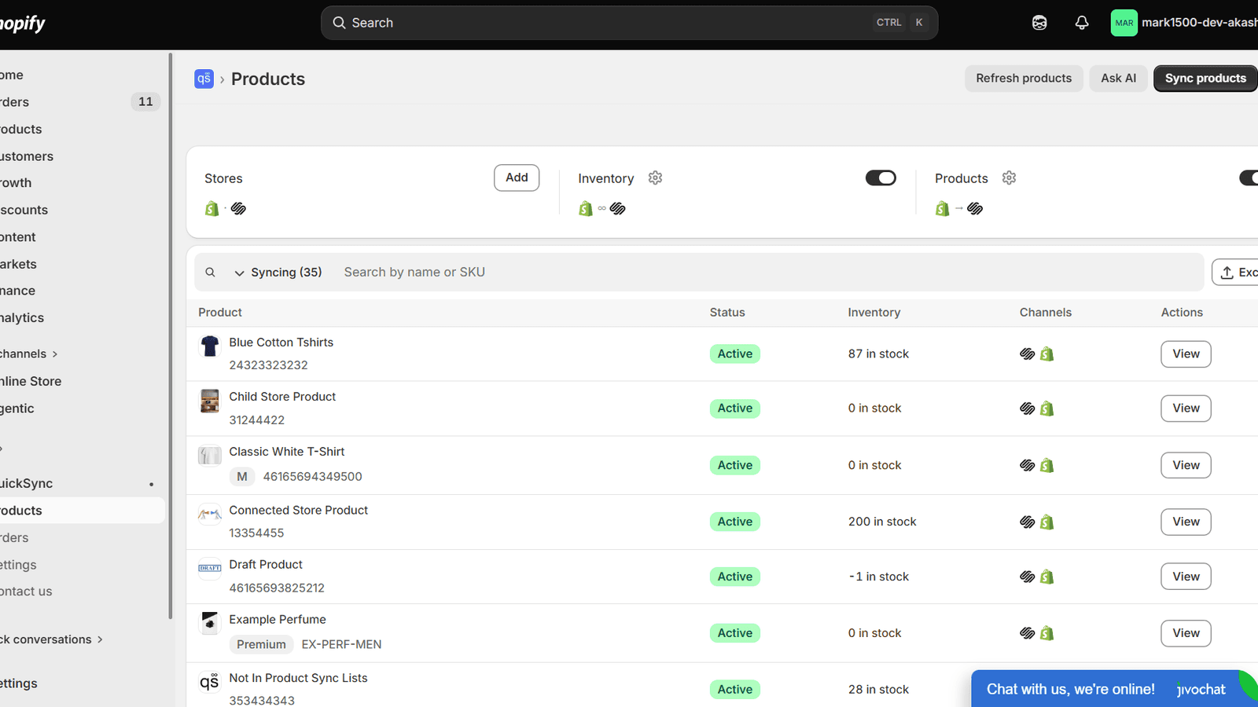
Task: Click the sidebar vertical scrollbar
Action: click(x=171, y=336)
